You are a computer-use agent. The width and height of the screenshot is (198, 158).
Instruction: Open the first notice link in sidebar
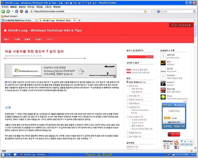139,70
